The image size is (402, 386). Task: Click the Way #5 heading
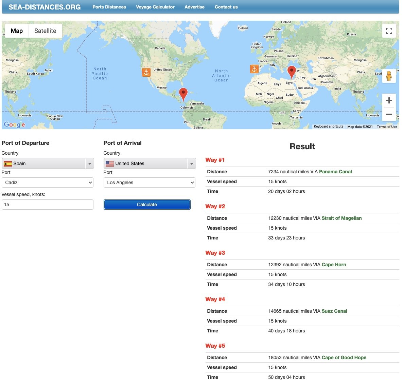[215, 346]
